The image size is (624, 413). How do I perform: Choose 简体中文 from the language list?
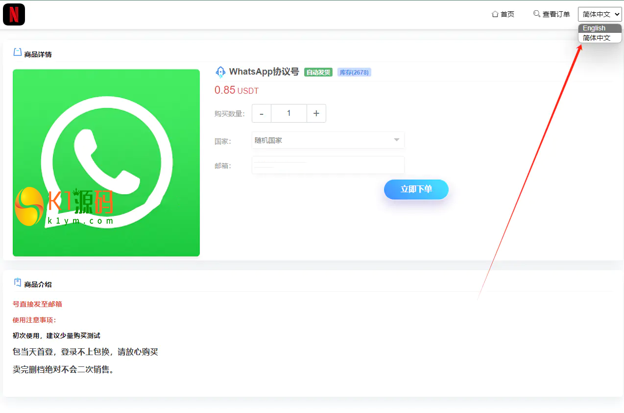point(600,38)
